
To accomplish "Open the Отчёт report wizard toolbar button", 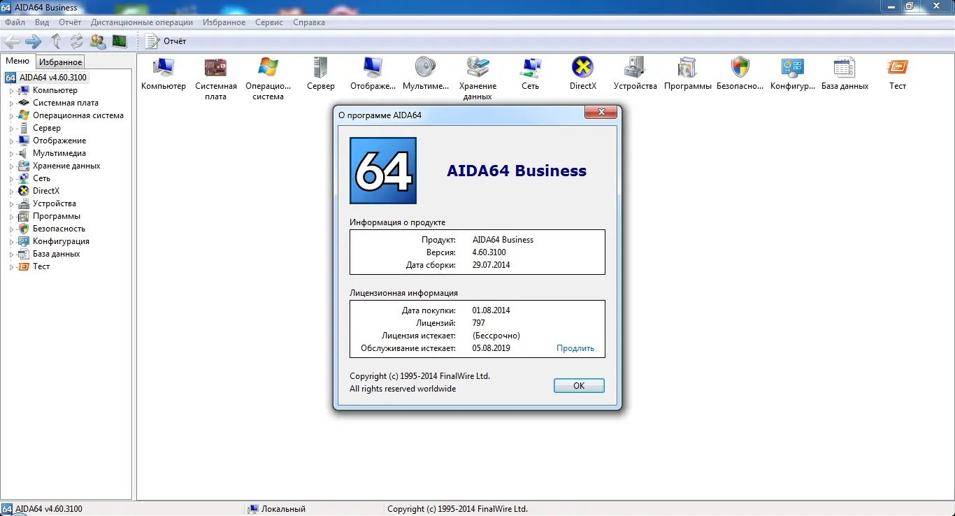I will (166, 41).
